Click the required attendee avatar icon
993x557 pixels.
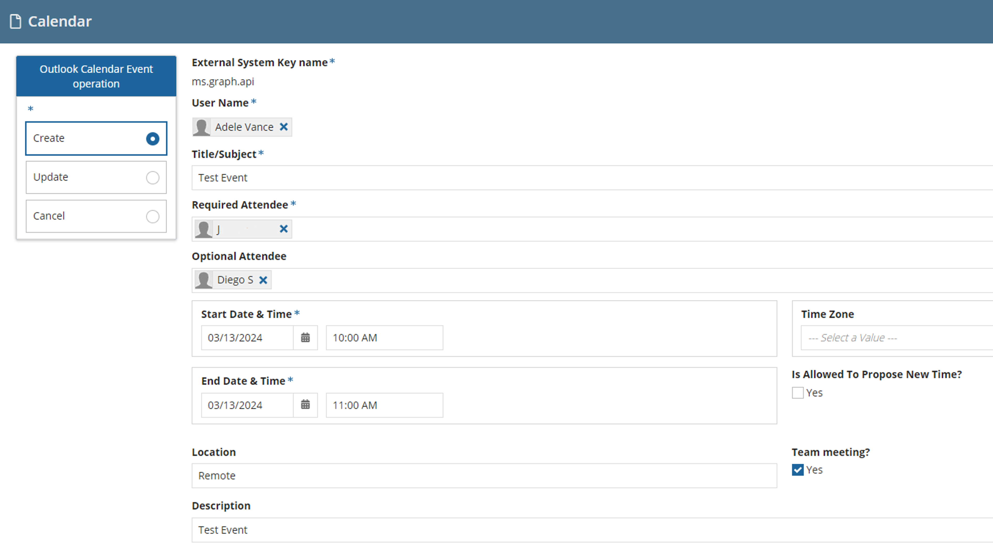pyautogui.click(x=204, y=229)
